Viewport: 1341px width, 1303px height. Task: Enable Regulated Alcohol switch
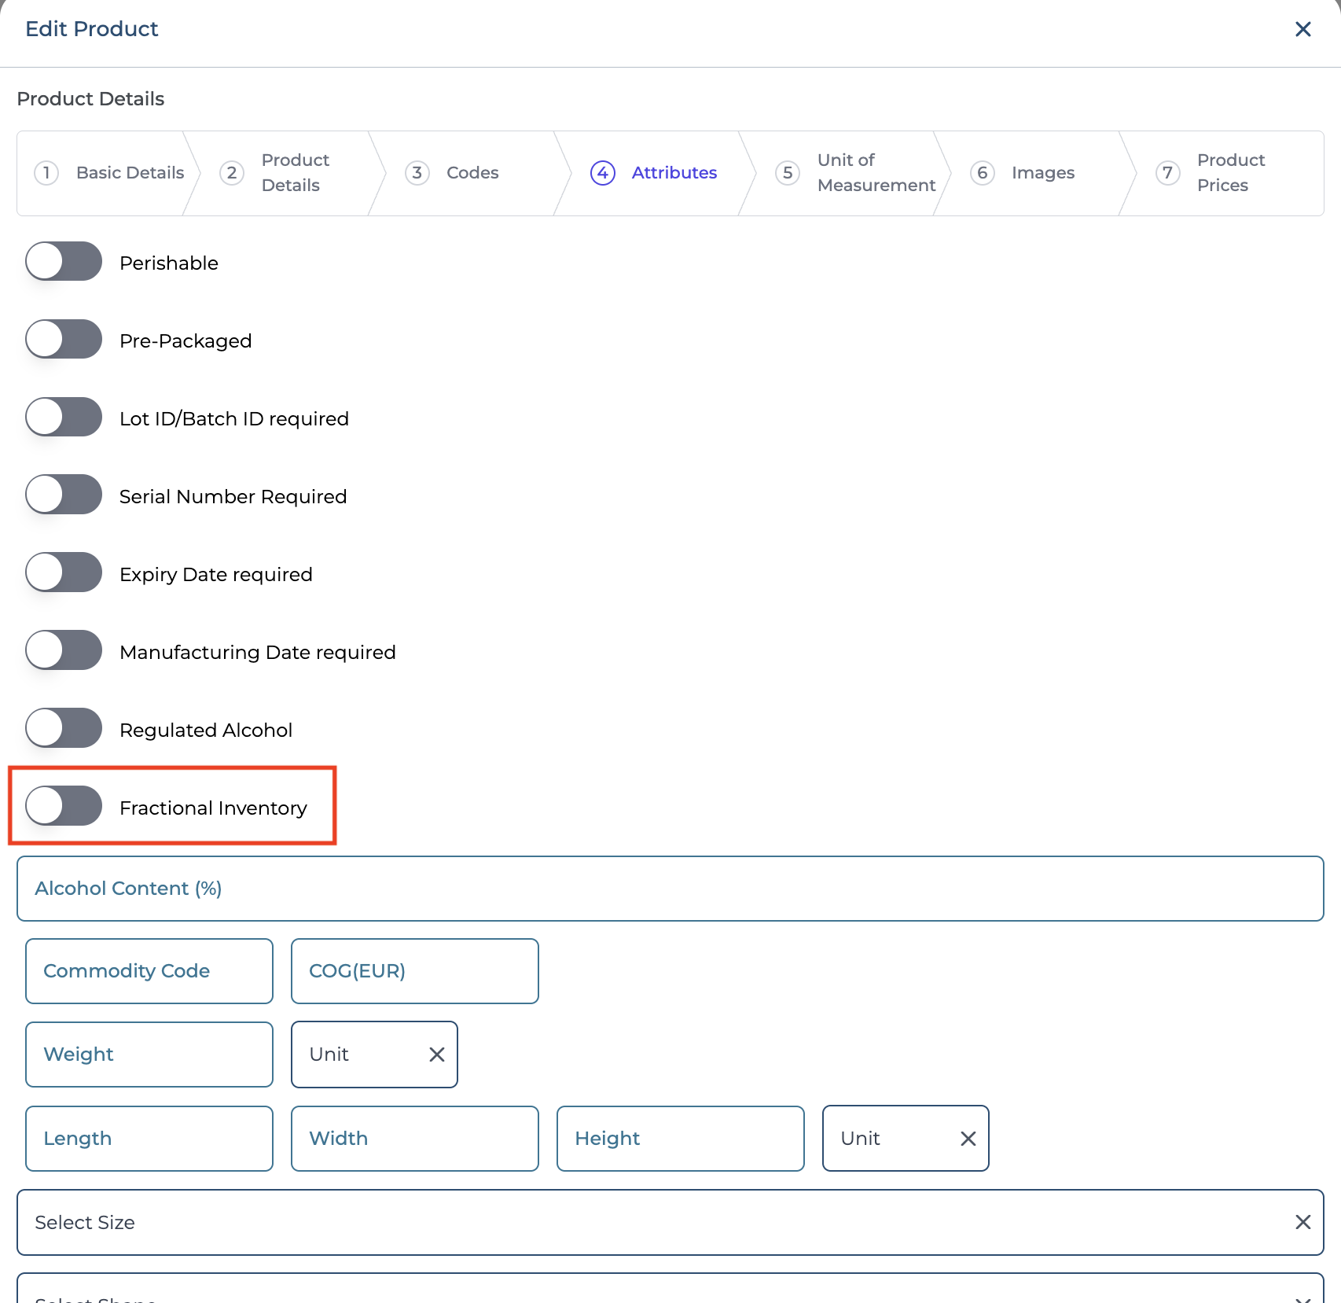[64, 729]
